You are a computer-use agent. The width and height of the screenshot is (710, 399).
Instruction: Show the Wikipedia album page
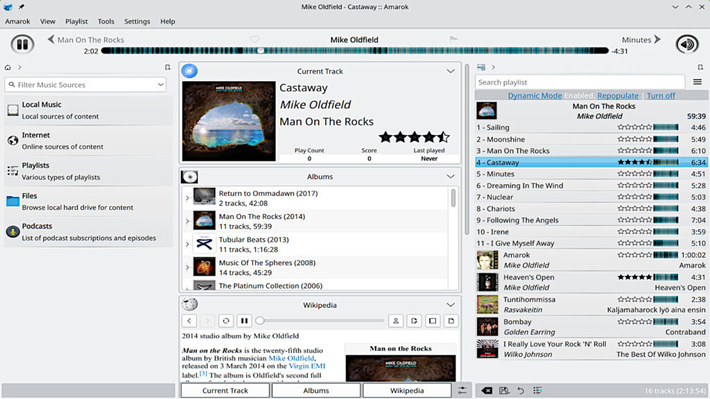click(x=433, y=321)
